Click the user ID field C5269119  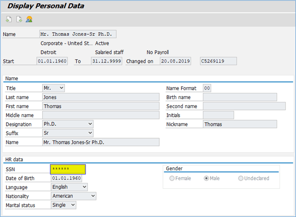pyautogui.click(x=218, y=61)
